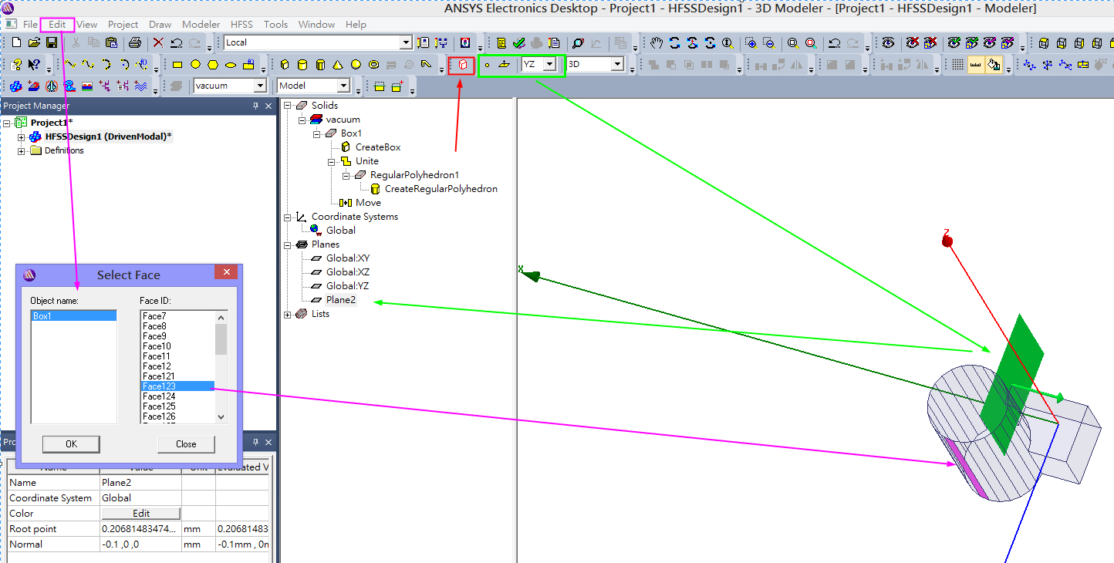Click the Name value field Plane2
Viewport: 1114px width, 563px height.
point(140,483)
